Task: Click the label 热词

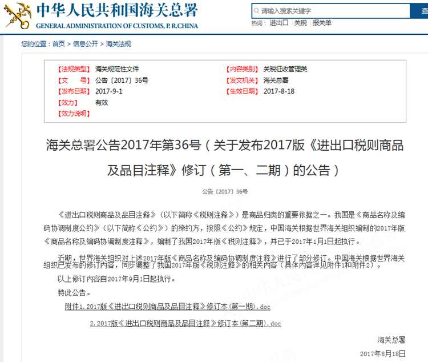Action: pos(259,23)
